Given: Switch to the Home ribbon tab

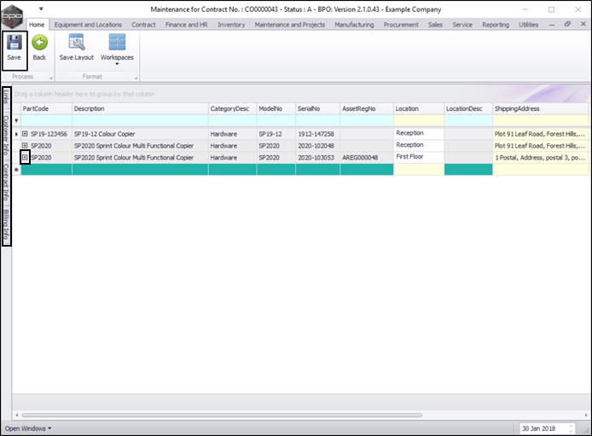Looking at the screenshot, I should click(37, 25).
